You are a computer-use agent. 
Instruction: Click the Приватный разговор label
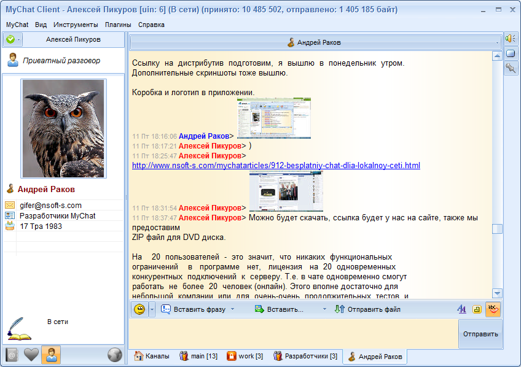[61, 60]
